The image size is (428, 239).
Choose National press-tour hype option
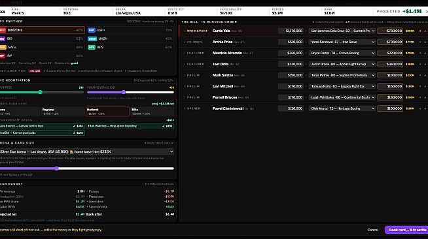pos(107,112)
